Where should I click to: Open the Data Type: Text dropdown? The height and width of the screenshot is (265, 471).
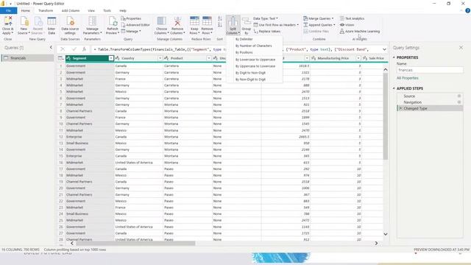[x=266, y=18]
